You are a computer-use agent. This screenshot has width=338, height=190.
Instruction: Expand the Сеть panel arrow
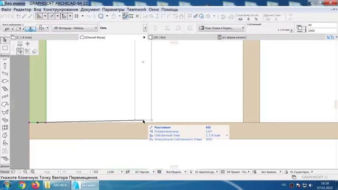pyautogui.click(x=145, y=28)
